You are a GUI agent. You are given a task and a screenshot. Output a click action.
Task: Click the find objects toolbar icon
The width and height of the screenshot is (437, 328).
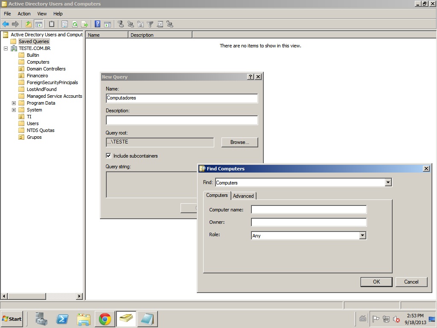pos(160,24)
